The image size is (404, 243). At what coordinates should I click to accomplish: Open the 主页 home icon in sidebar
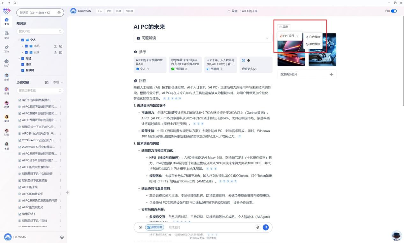pyautogui.click(x=6, y=21)
